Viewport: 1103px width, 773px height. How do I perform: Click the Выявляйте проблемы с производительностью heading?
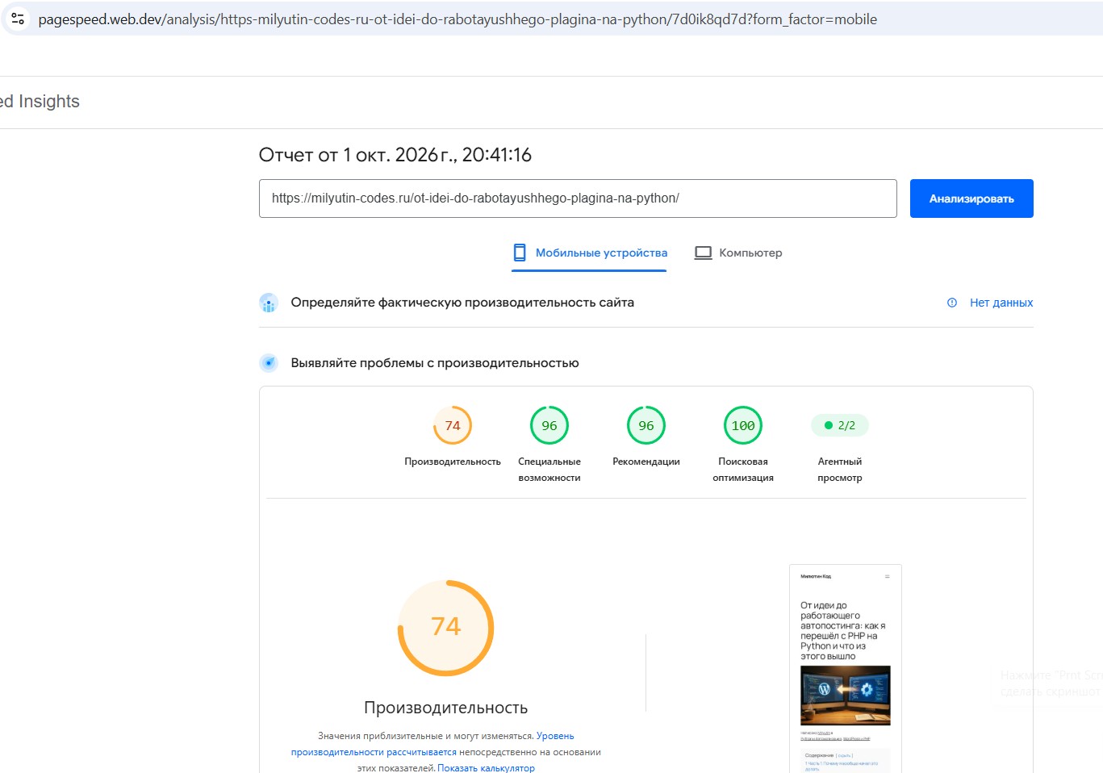click(435, 363)
